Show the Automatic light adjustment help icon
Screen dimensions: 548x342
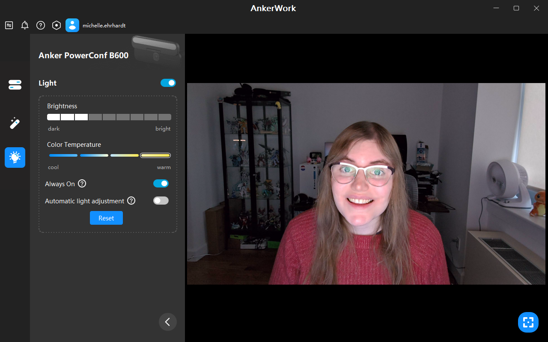131,200
